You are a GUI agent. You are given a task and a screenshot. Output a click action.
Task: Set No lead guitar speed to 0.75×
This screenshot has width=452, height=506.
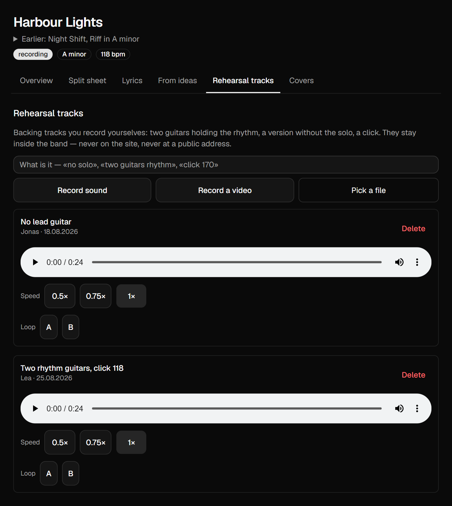click(96, 296)
